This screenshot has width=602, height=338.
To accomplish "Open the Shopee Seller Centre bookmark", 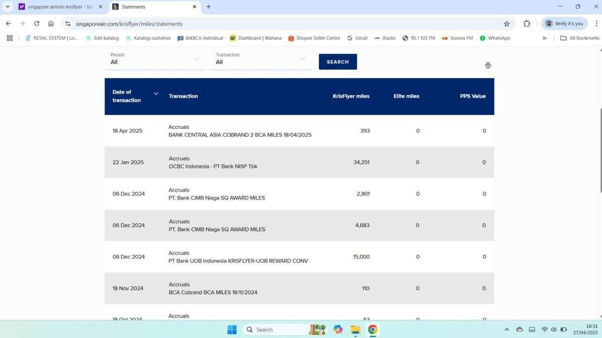I will (314, 38).
